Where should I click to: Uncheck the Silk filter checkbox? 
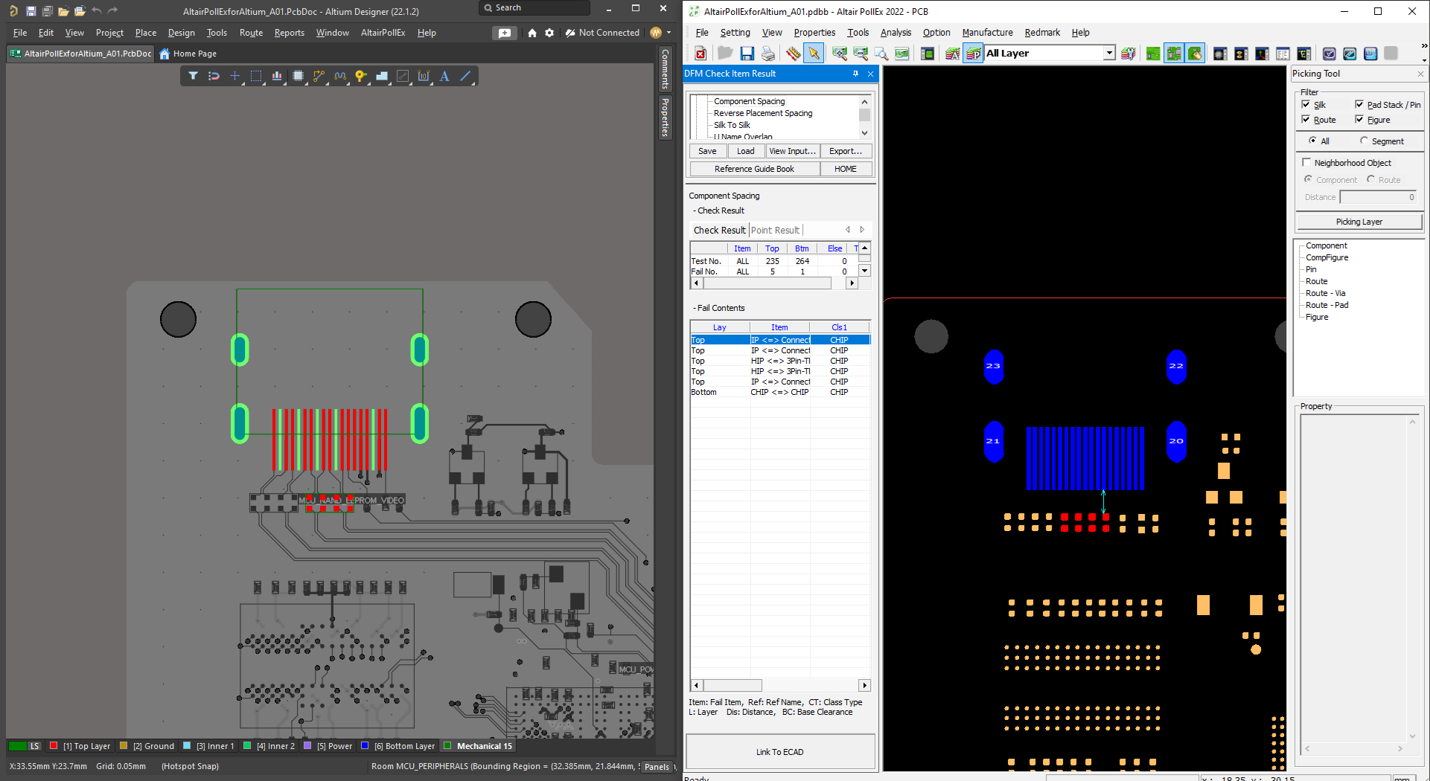(x=1306, y=105)
